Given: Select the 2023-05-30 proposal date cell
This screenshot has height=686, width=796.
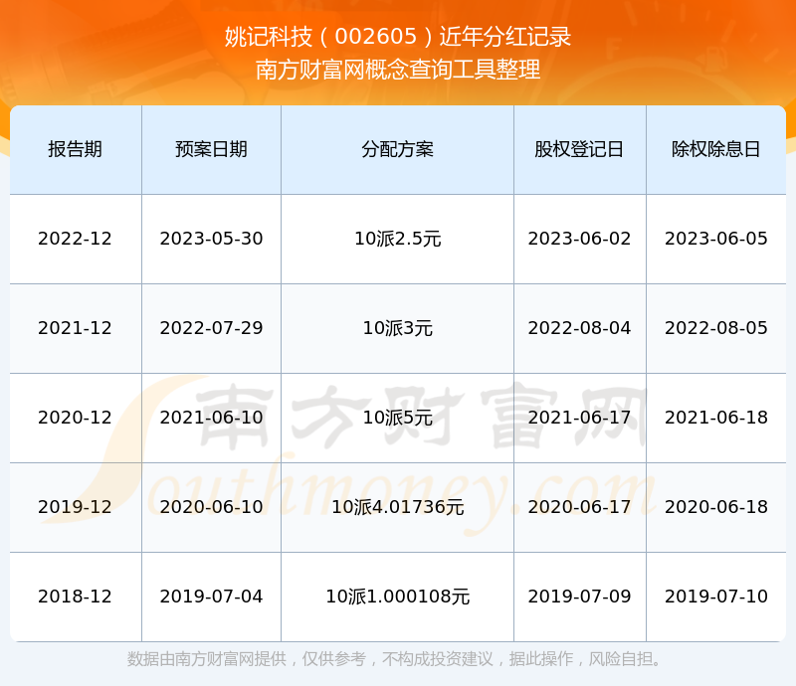Looking at the screenshot, I should 211,239.
